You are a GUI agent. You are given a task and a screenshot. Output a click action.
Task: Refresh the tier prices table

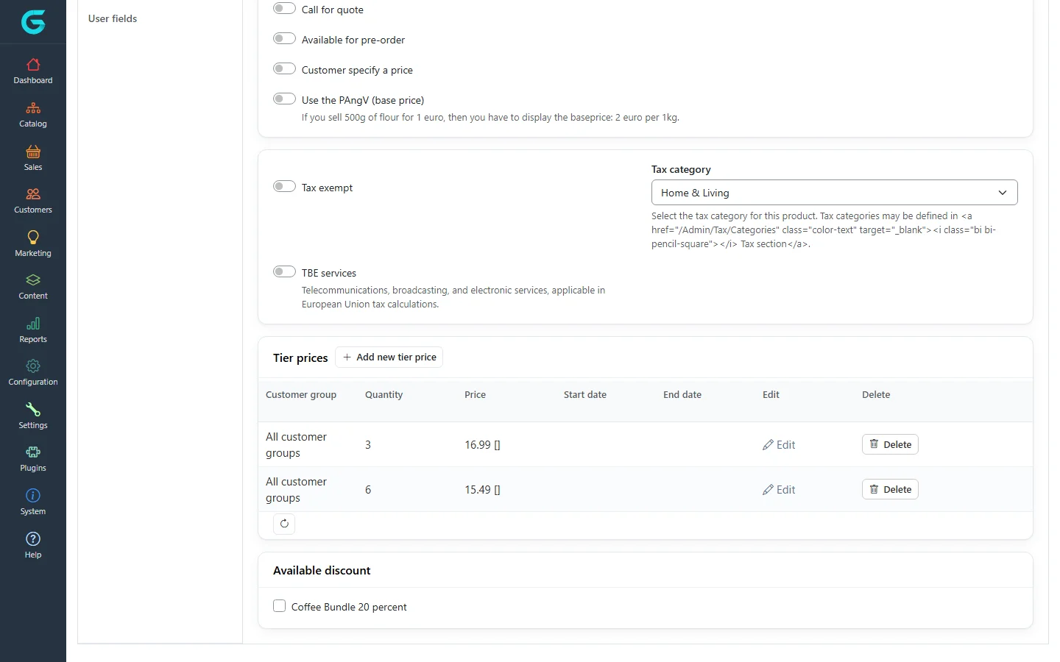[x=284, y=524]
